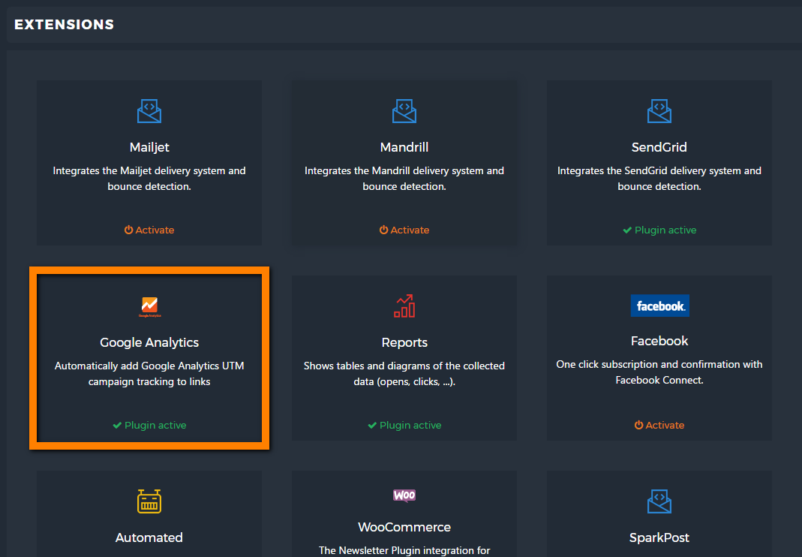Click the EXTENSIONS page heading

click(x=64, y=25)
